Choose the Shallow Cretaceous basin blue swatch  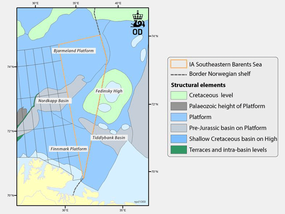(x=179, y=139)
